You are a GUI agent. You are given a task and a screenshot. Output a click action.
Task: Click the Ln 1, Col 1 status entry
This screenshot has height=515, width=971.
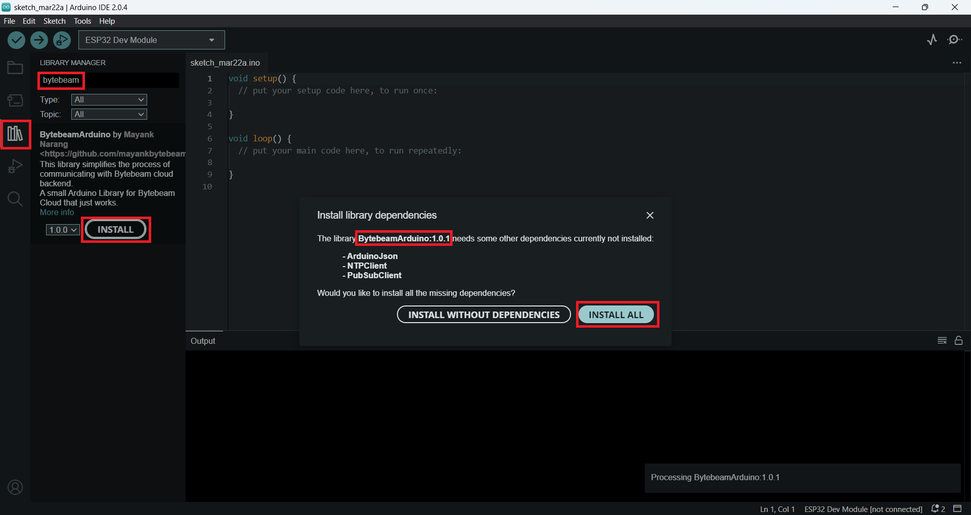[778, 509]
